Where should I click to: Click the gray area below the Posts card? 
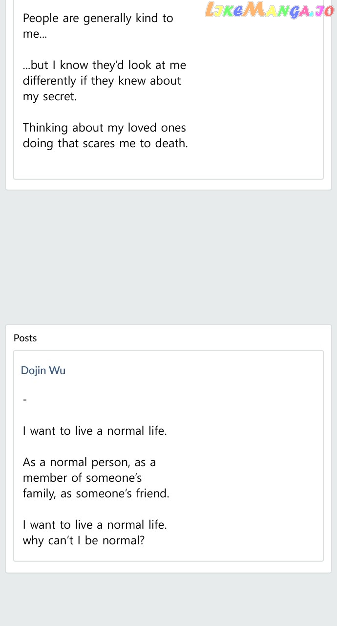(x=168, y=599)
